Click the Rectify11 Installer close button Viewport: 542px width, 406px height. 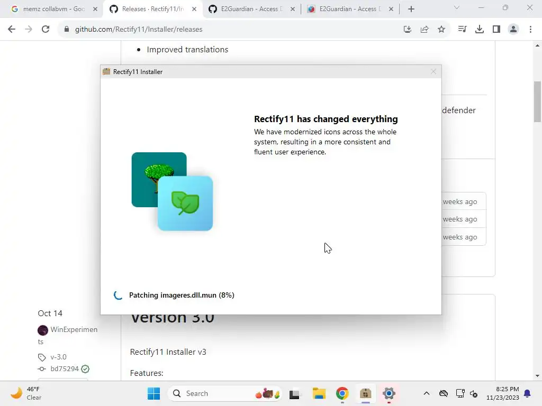pos(433,71)
